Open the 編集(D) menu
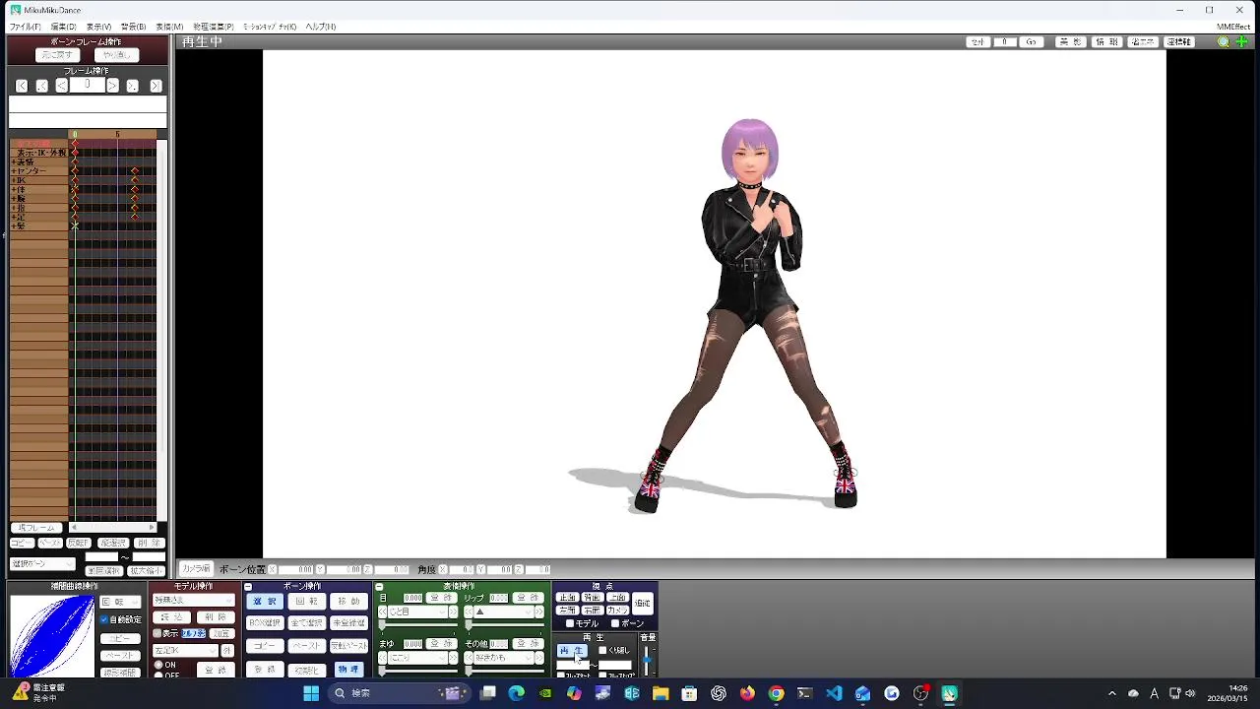 point(63,27)
